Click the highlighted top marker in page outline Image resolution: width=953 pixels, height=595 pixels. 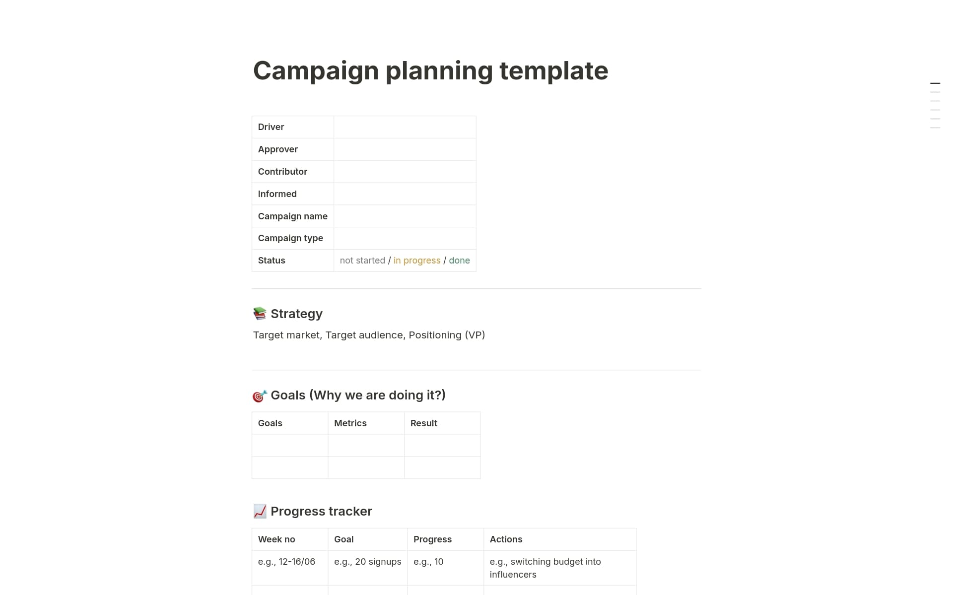[x=935, y=83]
